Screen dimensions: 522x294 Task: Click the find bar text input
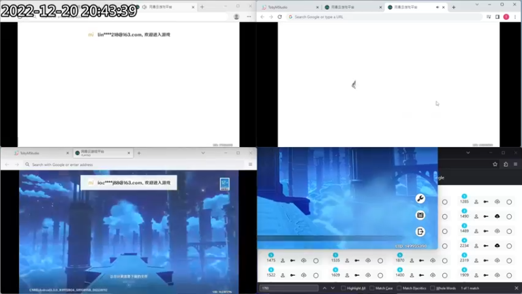[289, 288]
